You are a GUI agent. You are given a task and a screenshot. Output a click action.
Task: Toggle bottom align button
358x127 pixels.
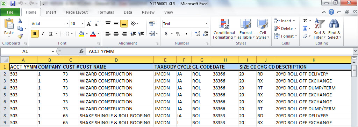tap(124, 24)
